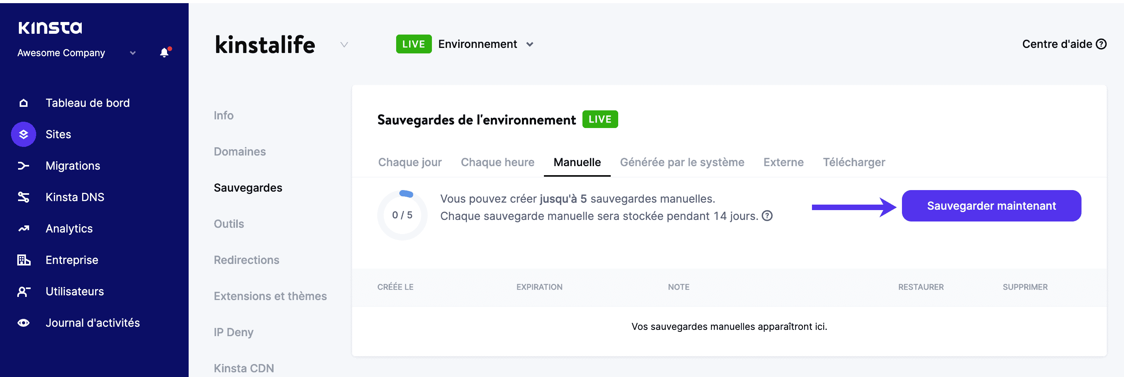Open the Utilisateurs section
The width and height of the screenshot is (1124, 377).
[74, 291]
